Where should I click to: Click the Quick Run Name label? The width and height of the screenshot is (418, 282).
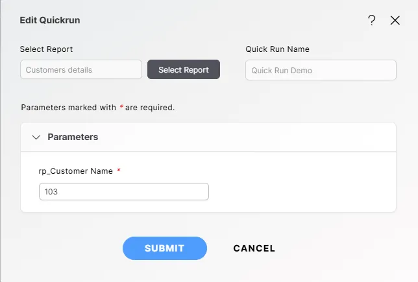(277, 49)
